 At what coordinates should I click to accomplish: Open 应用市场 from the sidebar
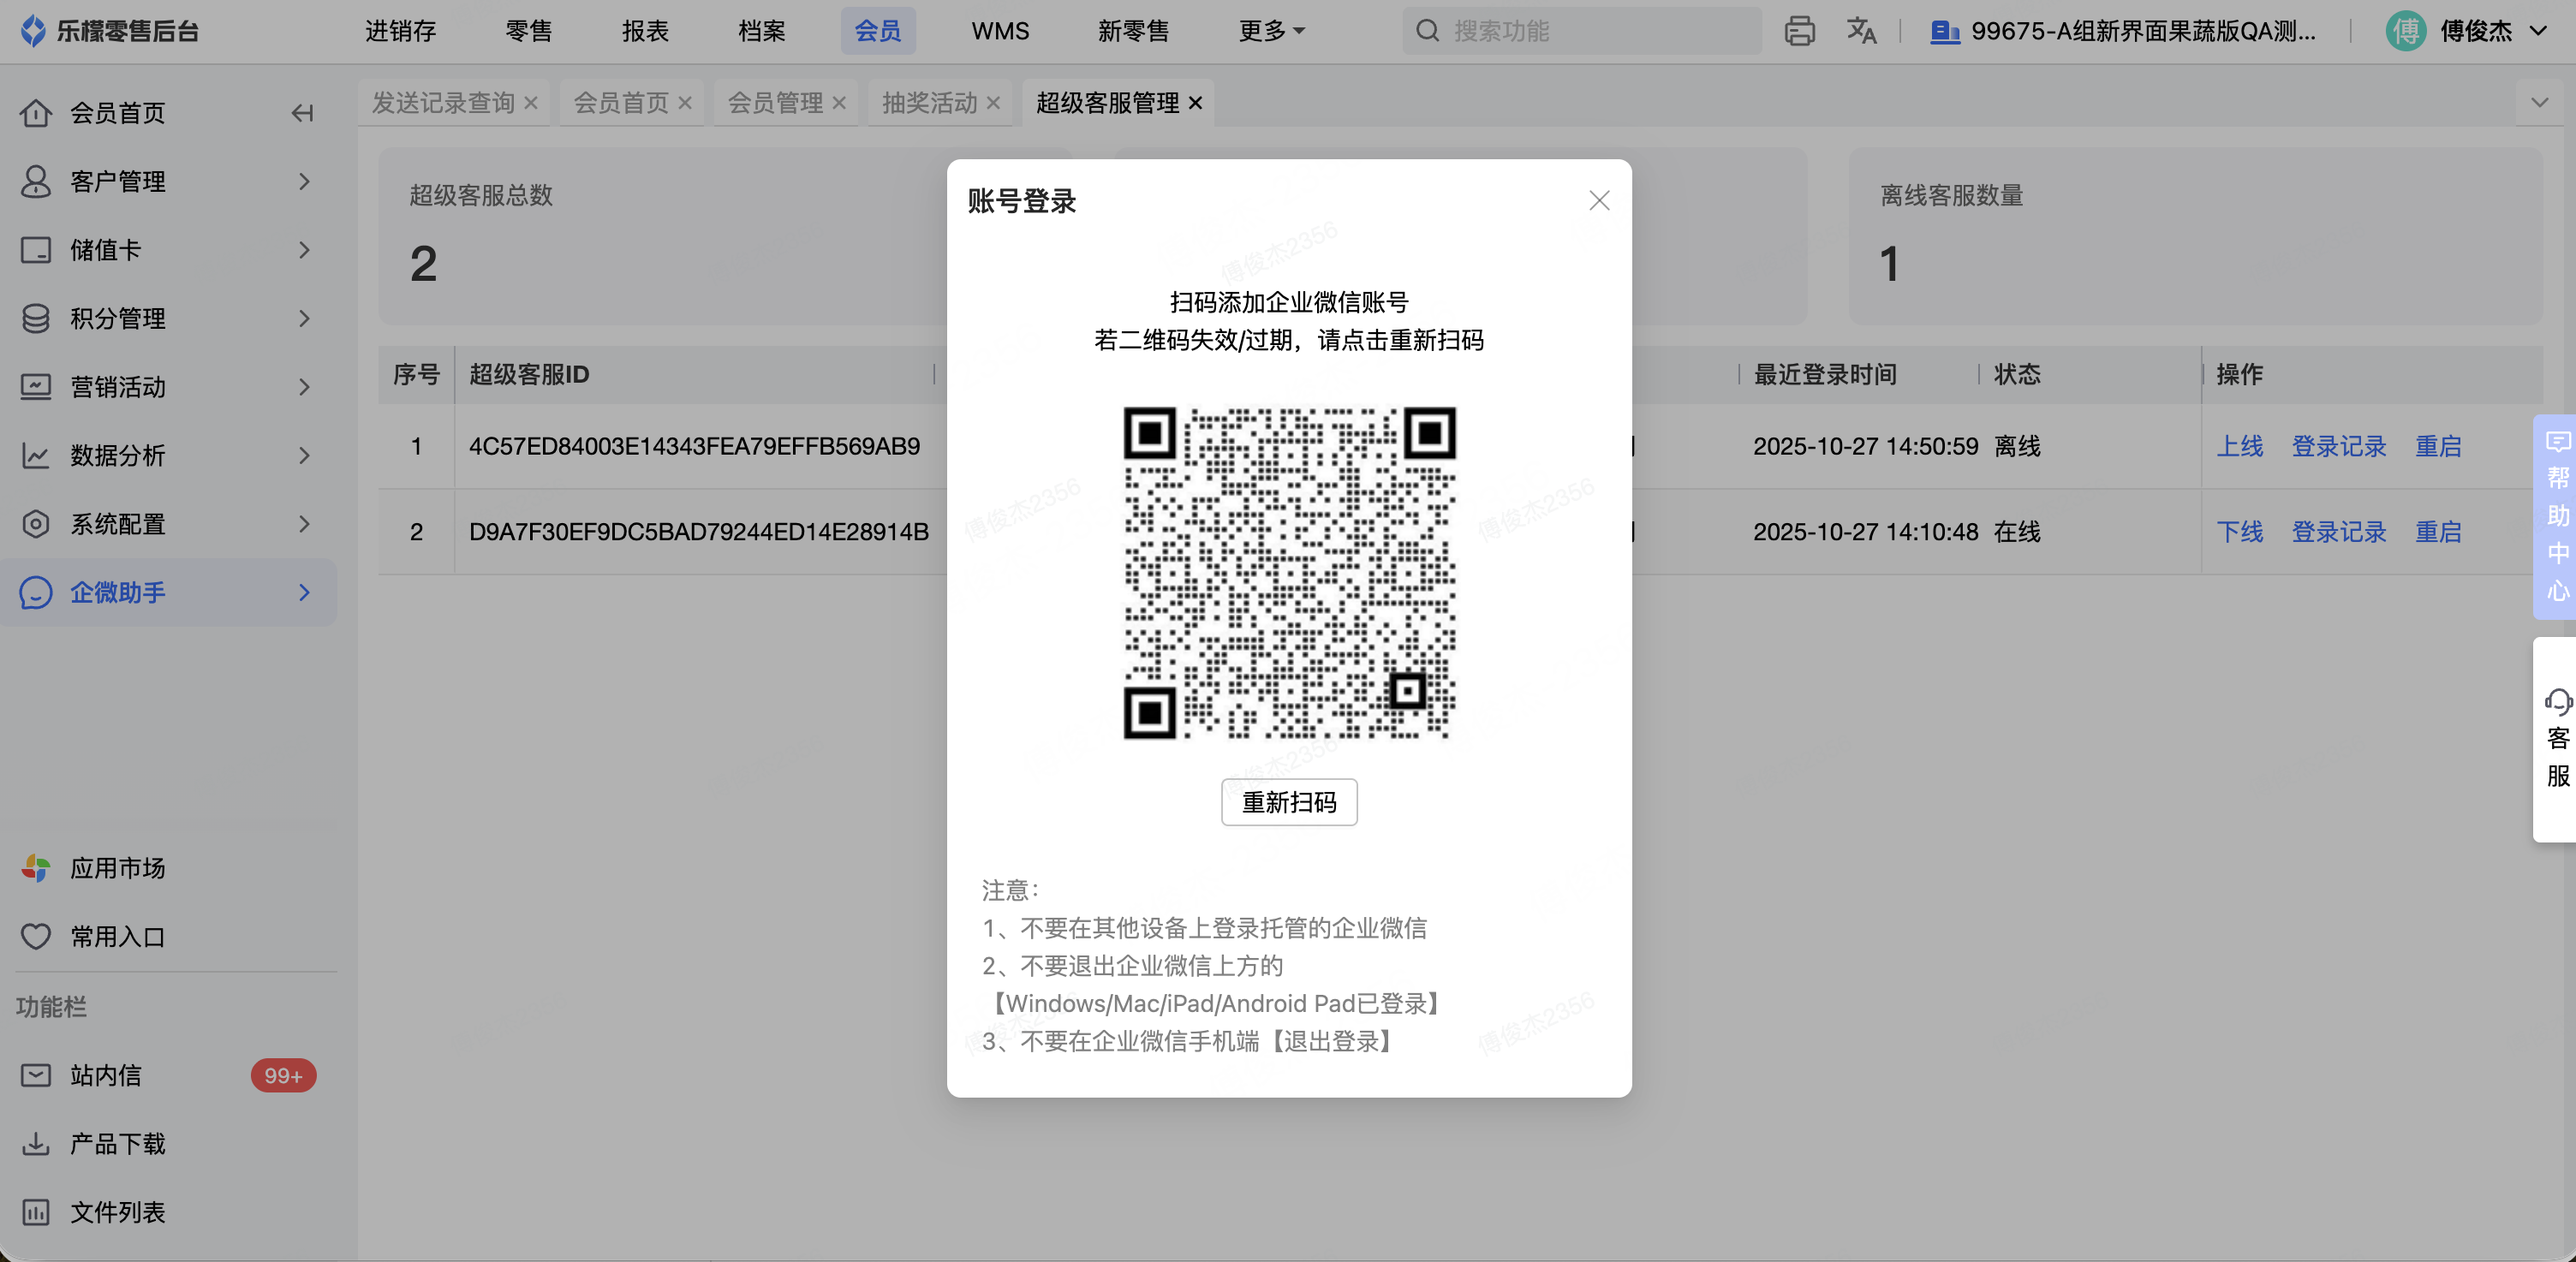(117, 868)
